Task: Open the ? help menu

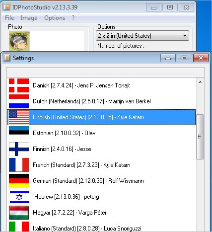Action: tap(73, 18)
